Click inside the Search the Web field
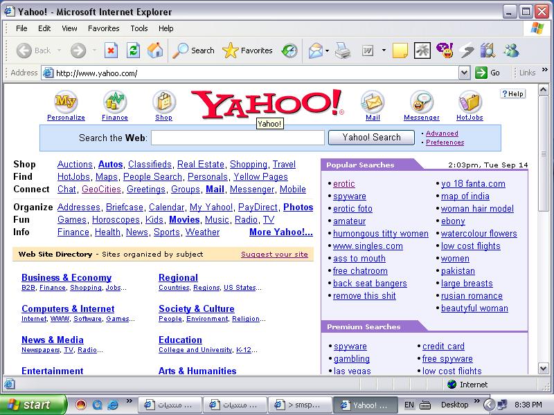This screenshot has height=415, width=554. 238,138
